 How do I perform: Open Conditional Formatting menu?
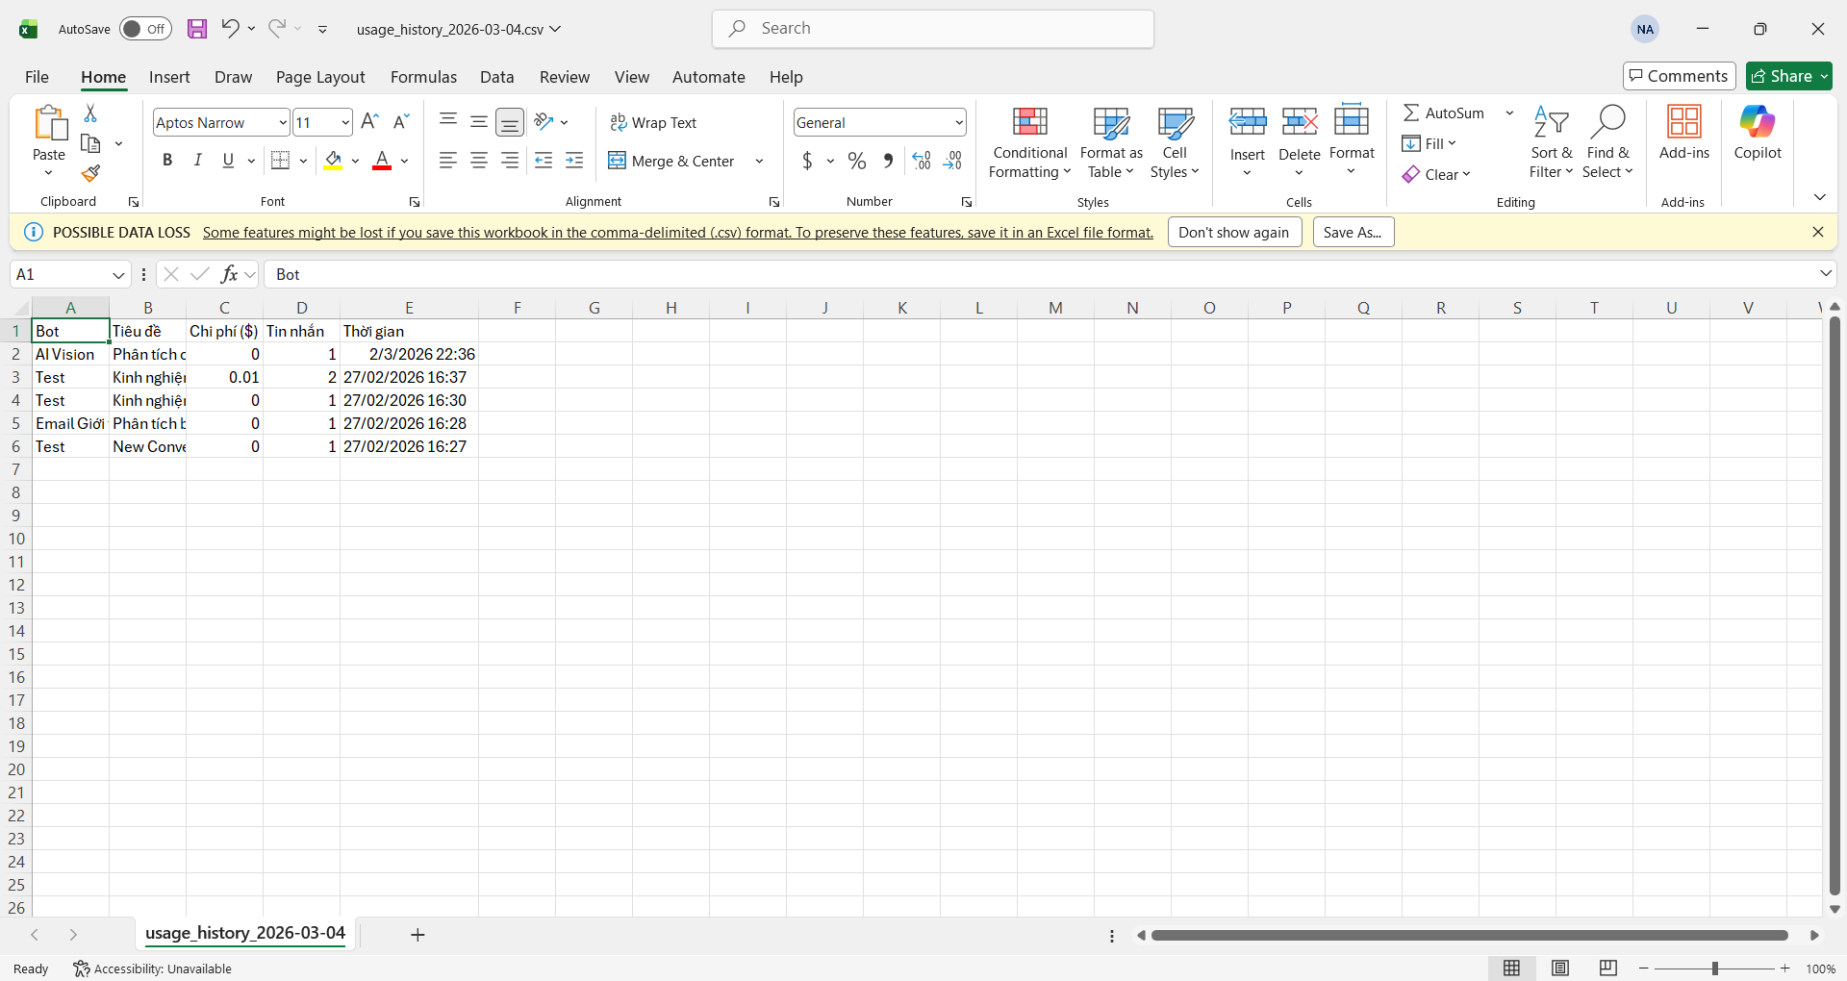tap(1029, 142)
